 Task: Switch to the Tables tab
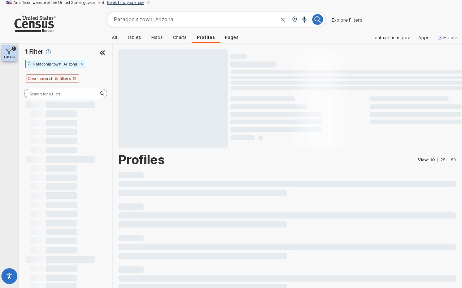tap(134, 37)
